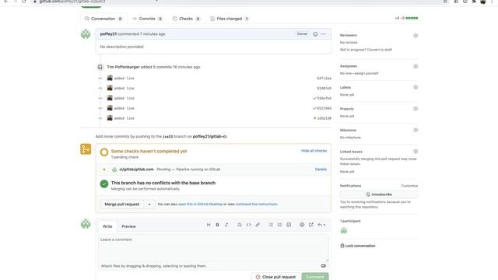Open Labels settings gear
The width and height of the screenshot is (498, 280).
(416, 87)
